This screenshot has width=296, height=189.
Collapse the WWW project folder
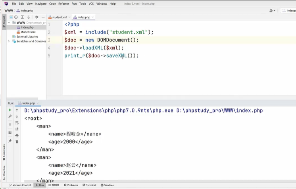pos(9,23)
